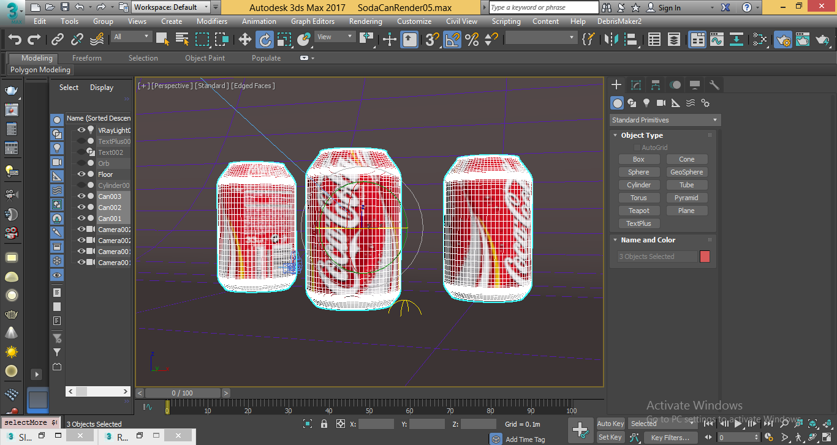Toggle the 3D Snaps button

[433, 40]
